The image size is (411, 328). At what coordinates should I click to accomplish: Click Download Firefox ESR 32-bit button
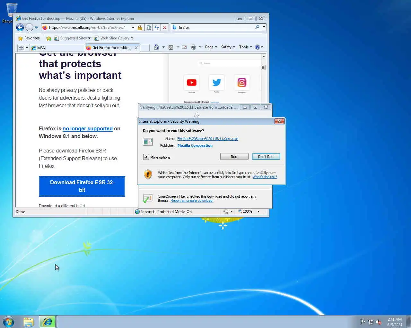pyautogui.click(x=82, y=186)
